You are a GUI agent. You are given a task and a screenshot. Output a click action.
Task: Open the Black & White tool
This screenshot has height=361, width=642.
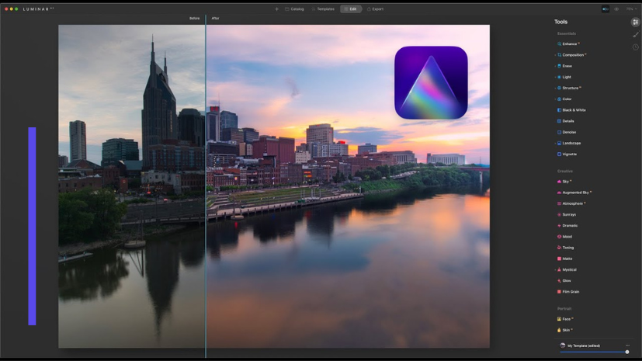tap(574, 110)
